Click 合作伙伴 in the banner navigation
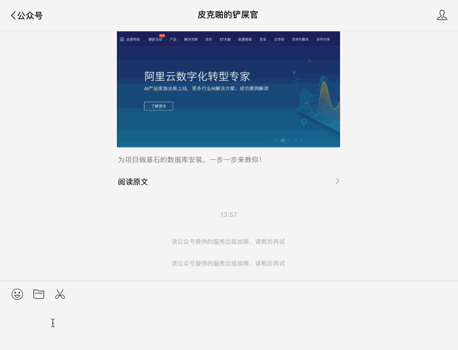The height and width of the screenshot is (350, 458). pos(323,39)
